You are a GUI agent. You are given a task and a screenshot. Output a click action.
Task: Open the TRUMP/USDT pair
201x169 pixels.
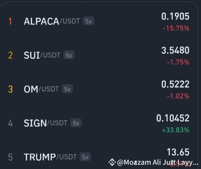tap(50, 157)
